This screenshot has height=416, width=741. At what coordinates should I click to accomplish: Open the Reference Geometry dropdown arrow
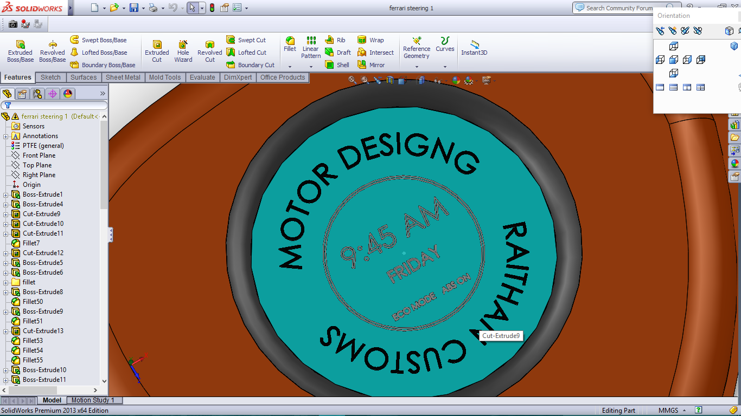(x=417, y=67)
